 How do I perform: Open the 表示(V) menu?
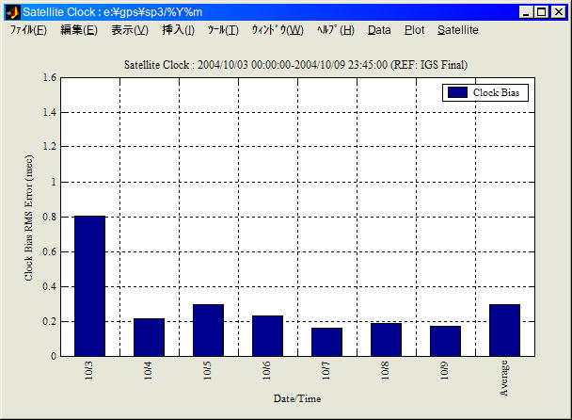[x=129, y=30]
